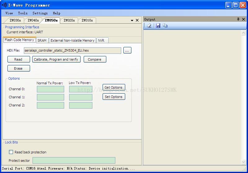This screenshot has height=173, width=248.
Task: Switch to the ZW010x tab
Action: pos(87,20)
